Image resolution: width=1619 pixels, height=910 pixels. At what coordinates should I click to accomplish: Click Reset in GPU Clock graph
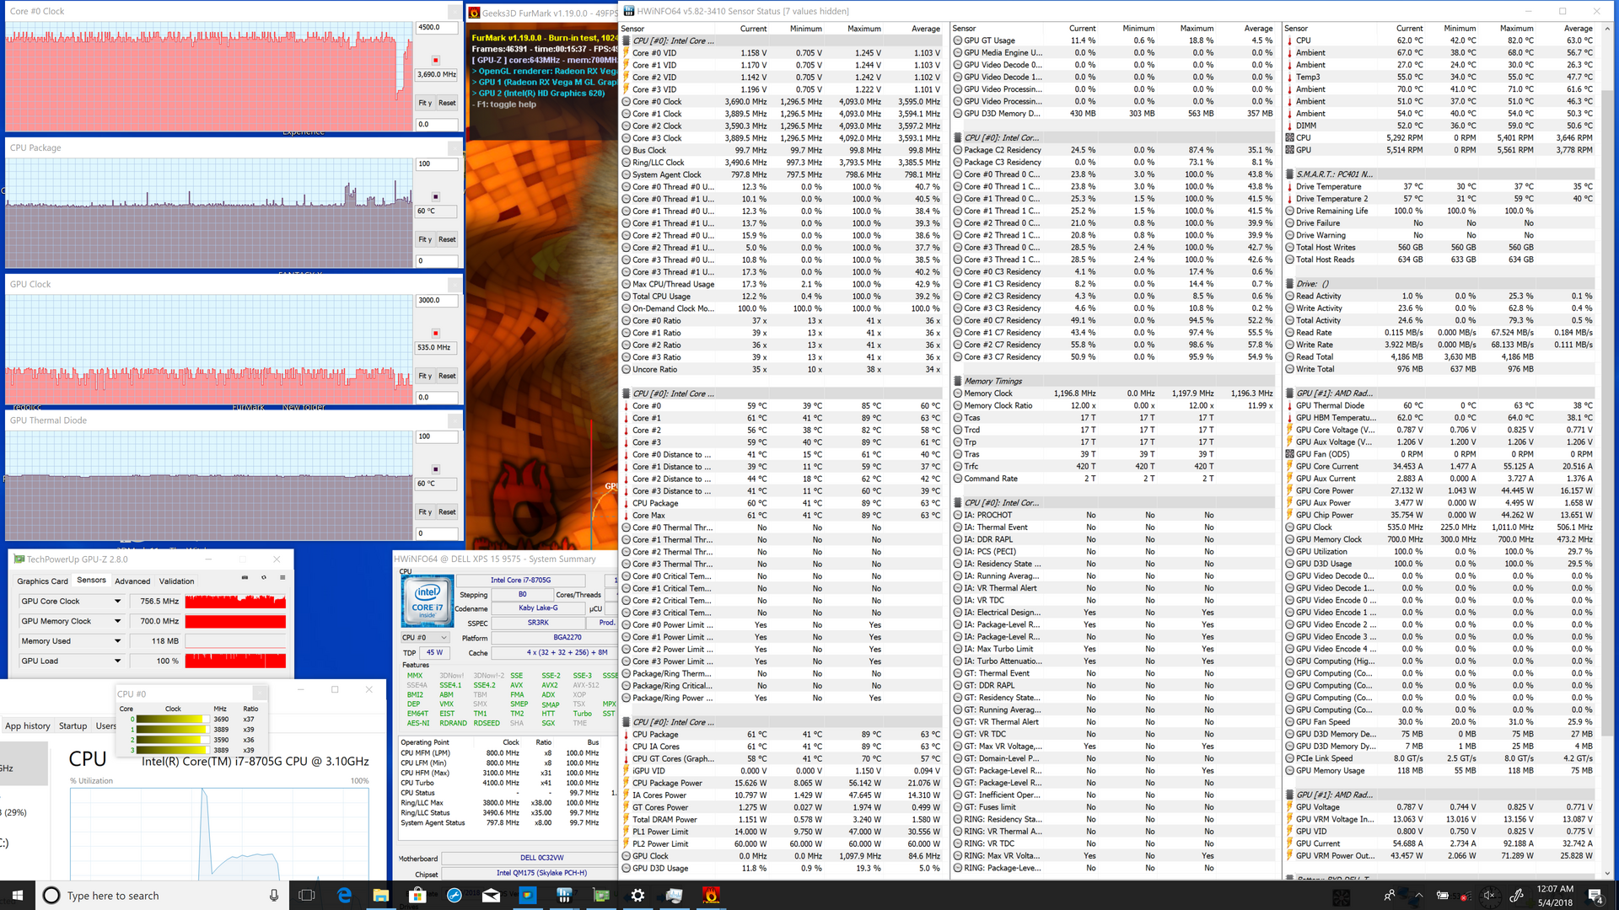click(447, 376)
